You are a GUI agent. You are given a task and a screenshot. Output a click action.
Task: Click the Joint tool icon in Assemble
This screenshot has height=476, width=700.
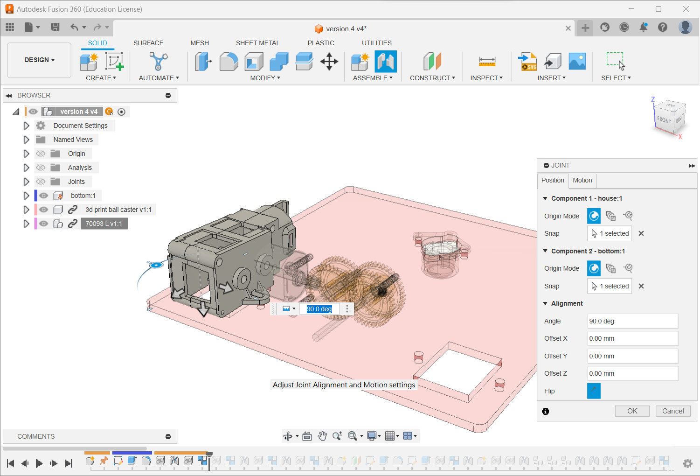tap(386, 62)
